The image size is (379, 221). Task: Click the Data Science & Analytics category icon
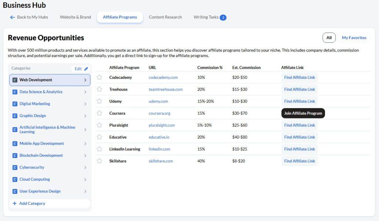[x=15, y=92]
